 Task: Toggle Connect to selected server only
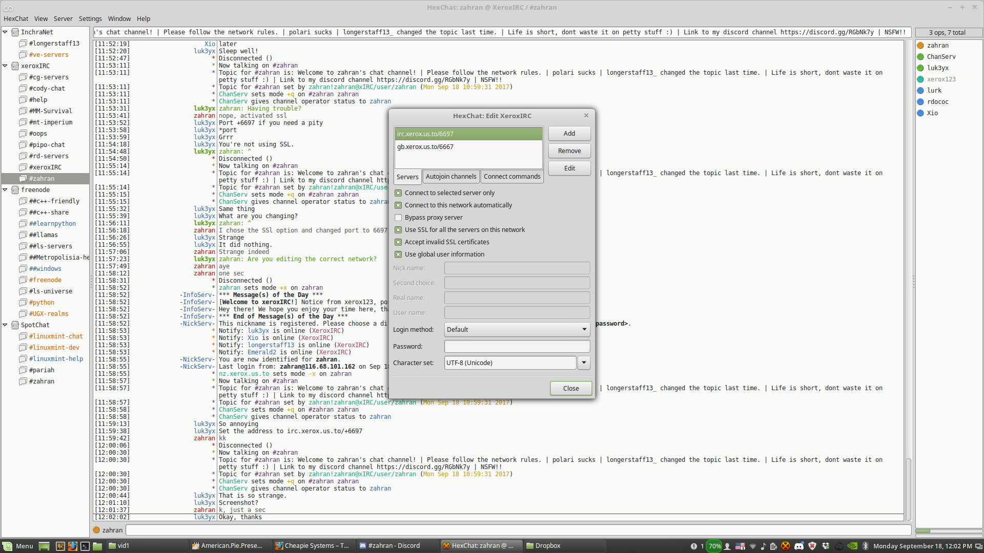[398, 193]
